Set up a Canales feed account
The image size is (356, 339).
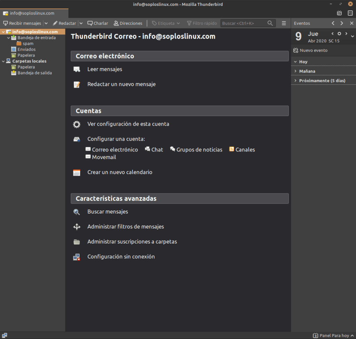point(245,150)
